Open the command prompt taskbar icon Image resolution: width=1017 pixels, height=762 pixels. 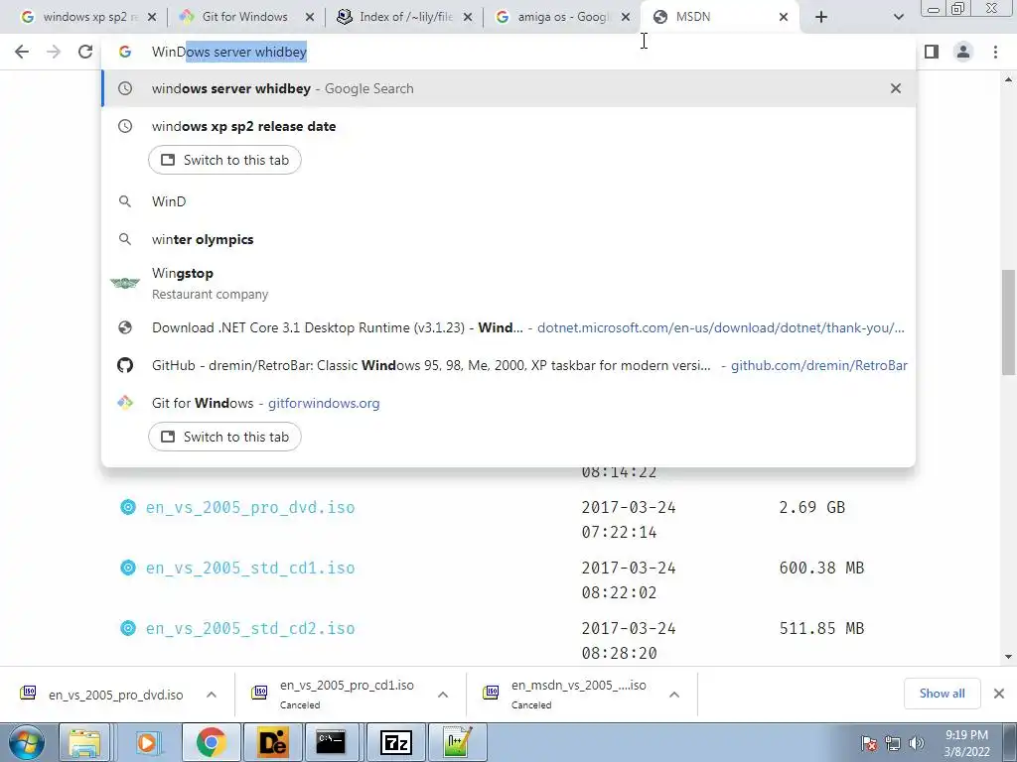(x=331, y=742)
